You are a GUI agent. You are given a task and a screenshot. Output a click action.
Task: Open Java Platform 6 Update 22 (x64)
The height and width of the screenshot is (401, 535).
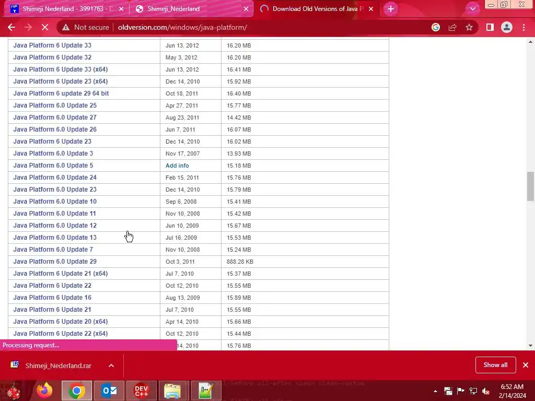click(61, 334)
